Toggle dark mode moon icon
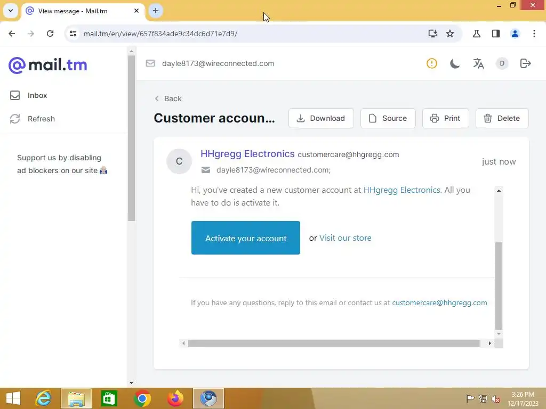This screenshot has height=409, width=546. point(455,63)
